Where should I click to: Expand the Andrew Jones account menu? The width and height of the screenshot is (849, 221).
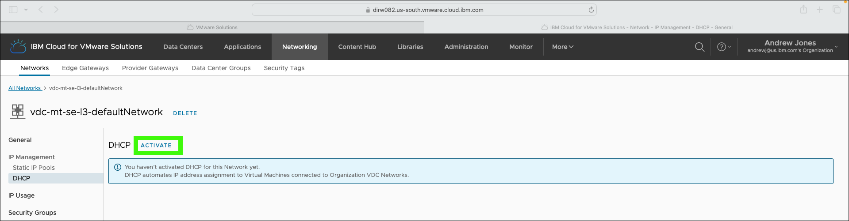tap(792, 46)
